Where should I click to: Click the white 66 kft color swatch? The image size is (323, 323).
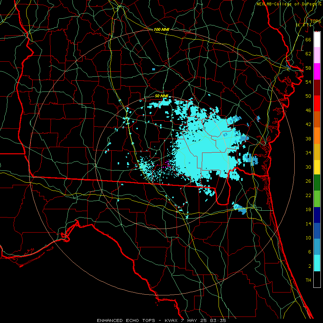(x=317, y=39)
